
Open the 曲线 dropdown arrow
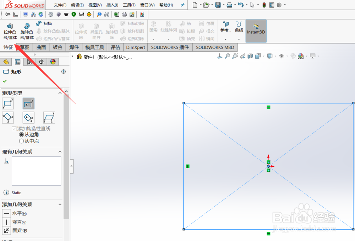(239, 39)
